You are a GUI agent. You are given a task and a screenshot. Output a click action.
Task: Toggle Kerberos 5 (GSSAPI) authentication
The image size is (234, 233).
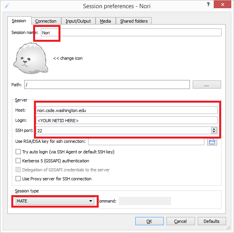coord(18,161)
